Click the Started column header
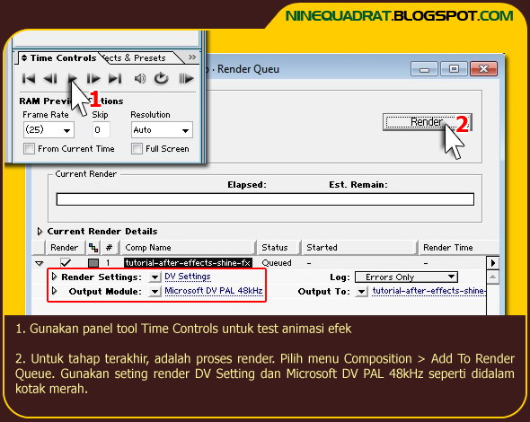Image resolution: width=530 pixels, height=422 pixels. click(x=359, y=248)
